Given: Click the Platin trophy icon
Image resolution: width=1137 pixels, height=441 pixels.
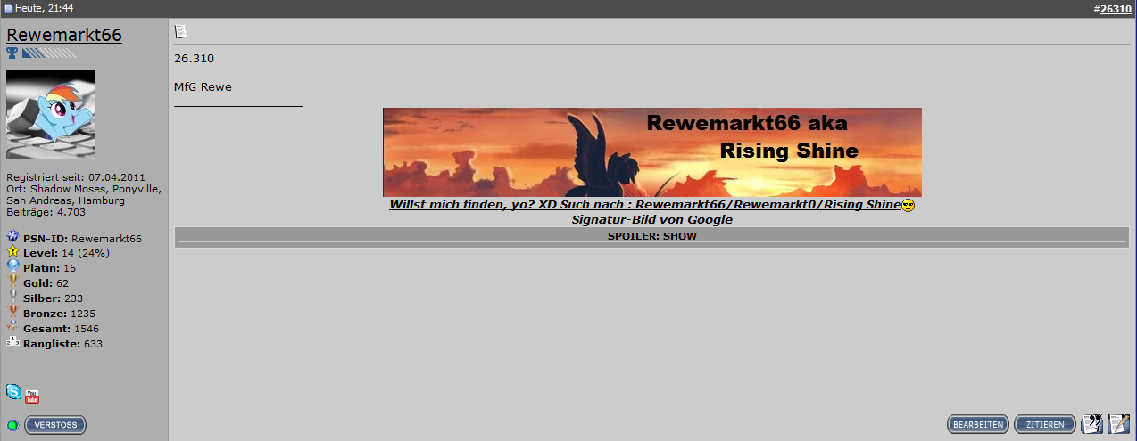Looking at the screenshot, I should tap(12, 266).
